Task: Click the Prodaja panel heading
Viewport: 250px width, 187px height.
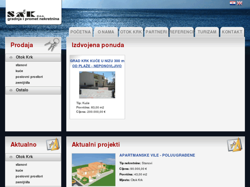Action: pyautogui.click(x=22, y=45)
